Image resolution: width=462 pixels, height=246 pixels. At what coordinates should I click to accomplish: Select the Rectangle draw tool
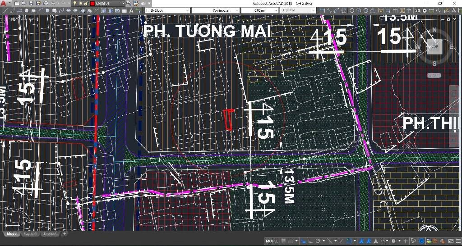point(33,11)
